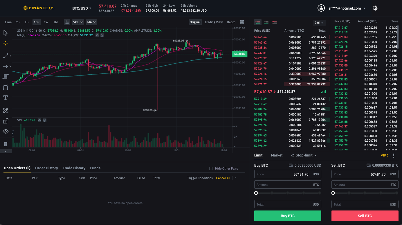Hide the VOL indicator using eye icon
Image resolution: width=402 pixels, height=225 pixels.
40,120
